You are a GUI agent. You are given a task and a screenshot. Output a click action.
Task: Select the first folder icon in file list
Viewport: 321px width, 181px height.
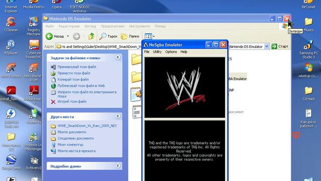coord(136,59)
